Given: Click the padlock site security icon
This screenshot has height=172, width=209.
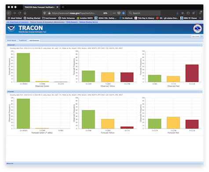Looking at the screenshot, I should (49, 13).
